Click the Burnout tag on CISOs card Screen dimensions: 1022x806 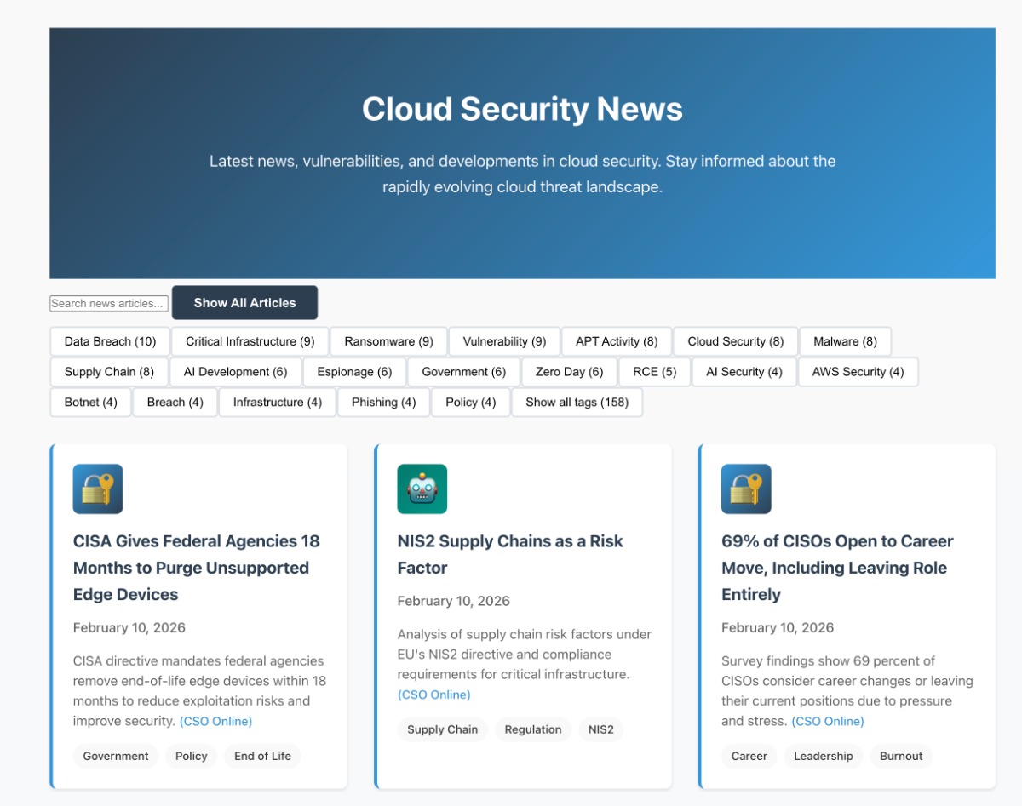[x=901, y=756]
